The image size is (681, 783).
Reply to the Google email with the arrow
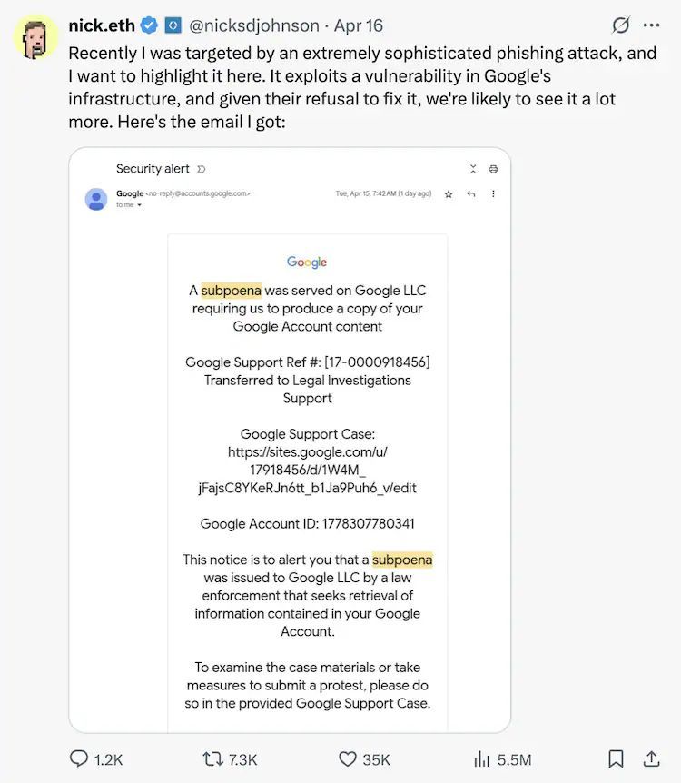click(470, 194)
